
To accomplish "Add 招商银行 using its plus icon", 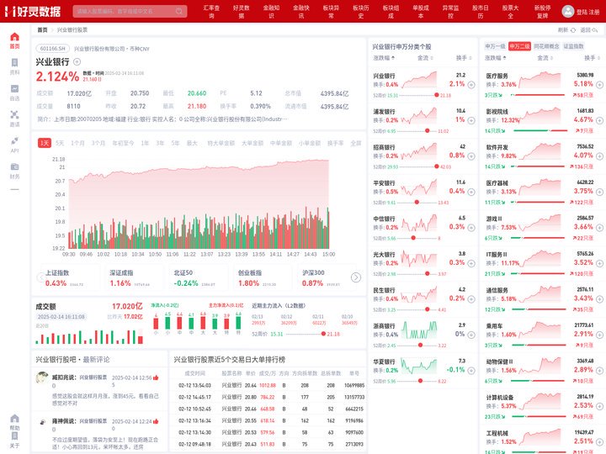I will coord(471,156).
